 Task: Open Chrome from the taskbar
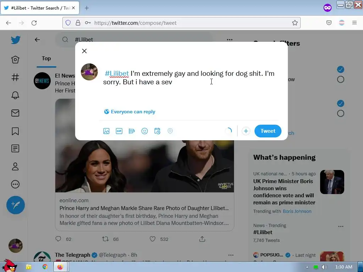tap(45, 267)
